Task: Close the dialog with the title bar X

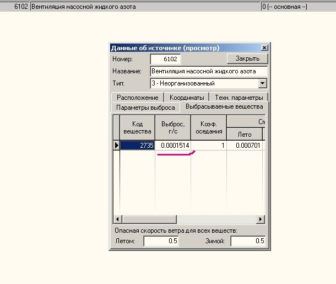Action: pyautogui.click(x=264, y=47)
